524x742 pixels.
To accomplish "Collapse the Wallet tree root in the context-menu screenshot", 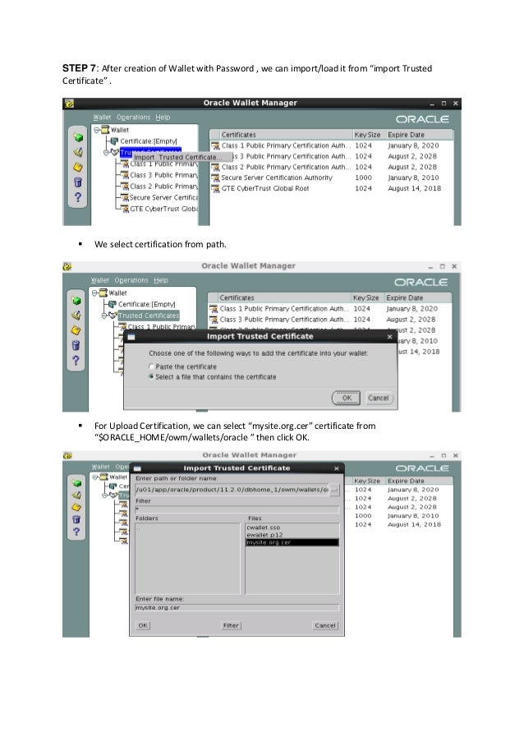I will [96, 130].
